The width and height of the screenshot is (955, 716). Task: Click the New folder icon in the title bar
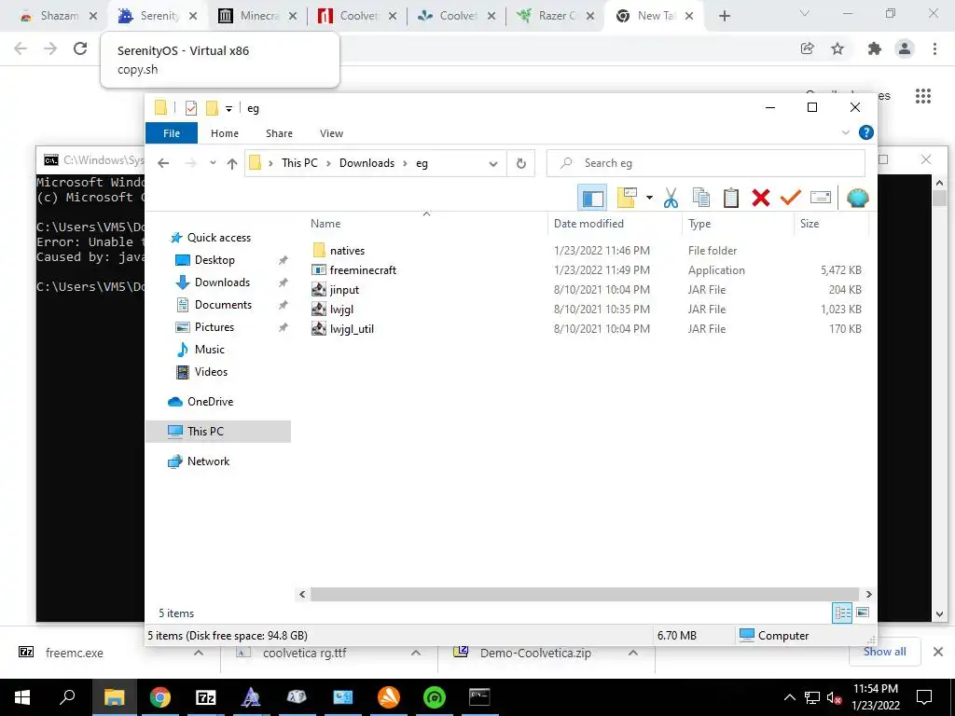(x=212, y=108)
